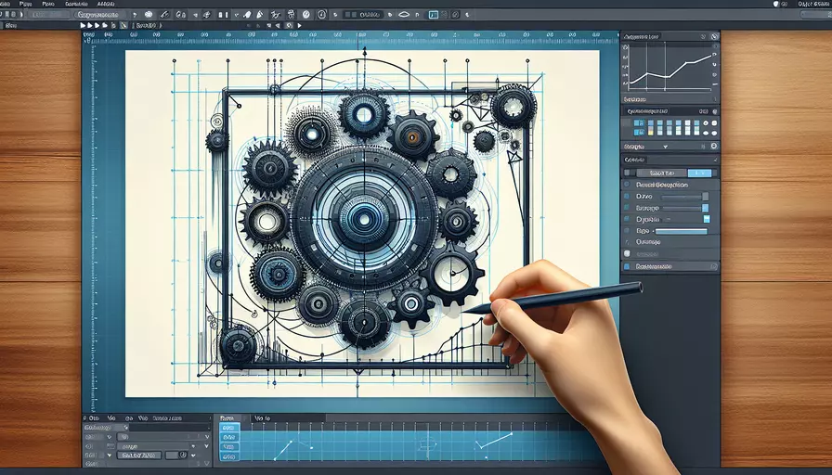Expand the dropdown arrow under the swatches panel
The height and width of the screenshot is (475, 832).
coord(666,147)
